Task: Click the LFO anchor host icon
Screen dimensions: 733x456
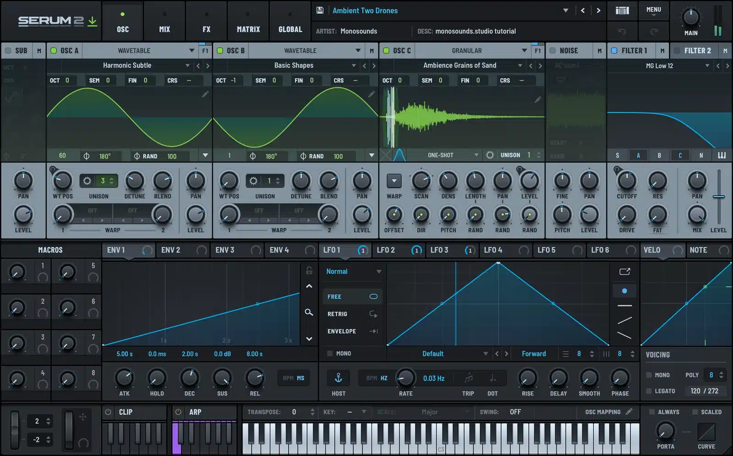Action: [x=339, y=378]
